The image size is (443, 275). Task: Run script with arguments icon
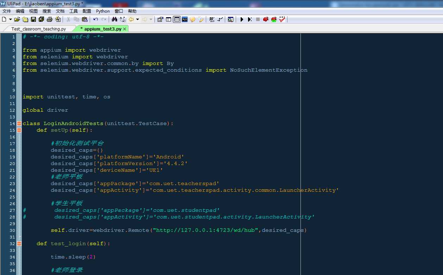[250, 19]
